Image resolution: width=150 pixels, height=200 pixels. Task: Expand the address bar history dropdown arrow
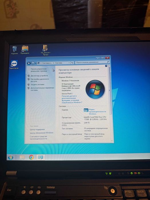(69, 63)
